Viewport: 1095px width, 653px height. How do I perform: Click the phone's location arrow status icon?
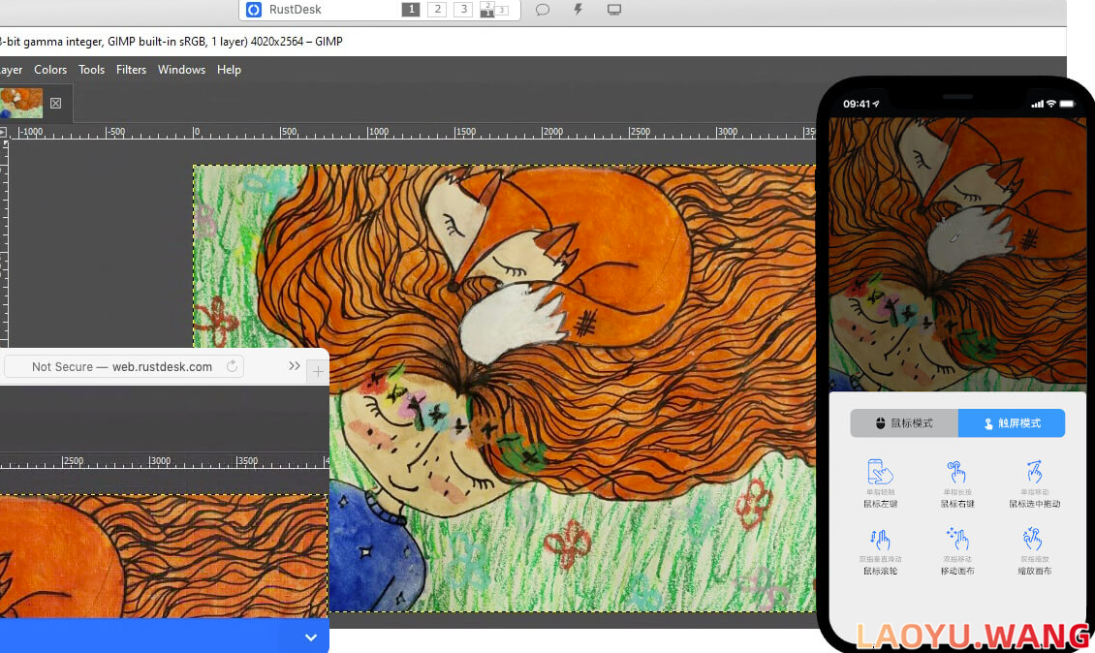point(876,104)
